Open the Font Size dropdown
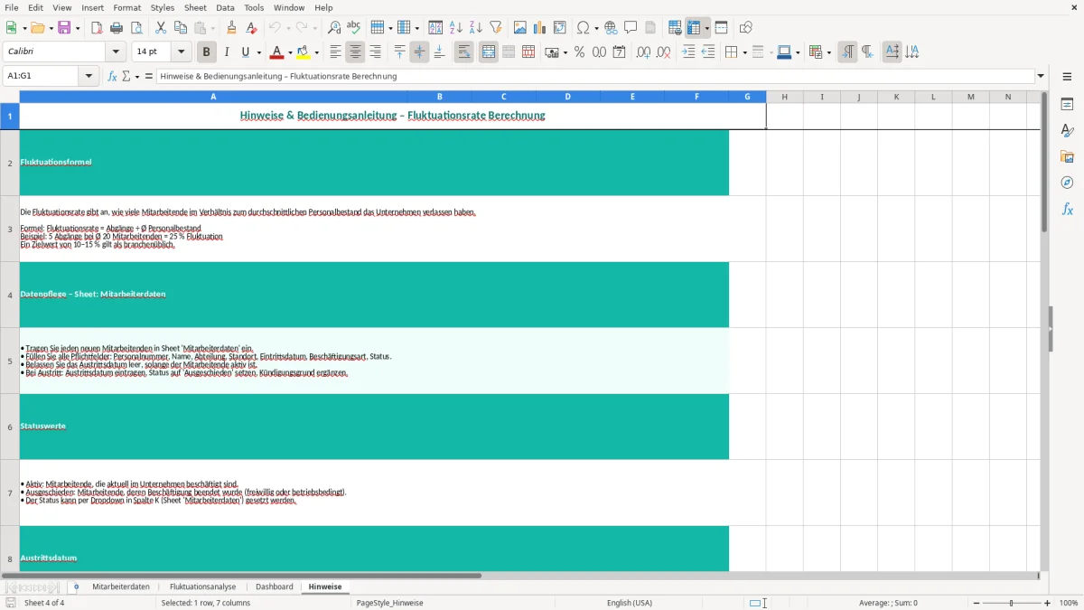The image size is (1084, 610). tap(181, 52)
